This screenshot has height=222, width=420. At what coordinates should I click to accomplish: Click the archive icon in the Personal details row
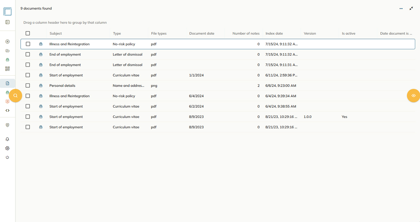tap(41, 86)
